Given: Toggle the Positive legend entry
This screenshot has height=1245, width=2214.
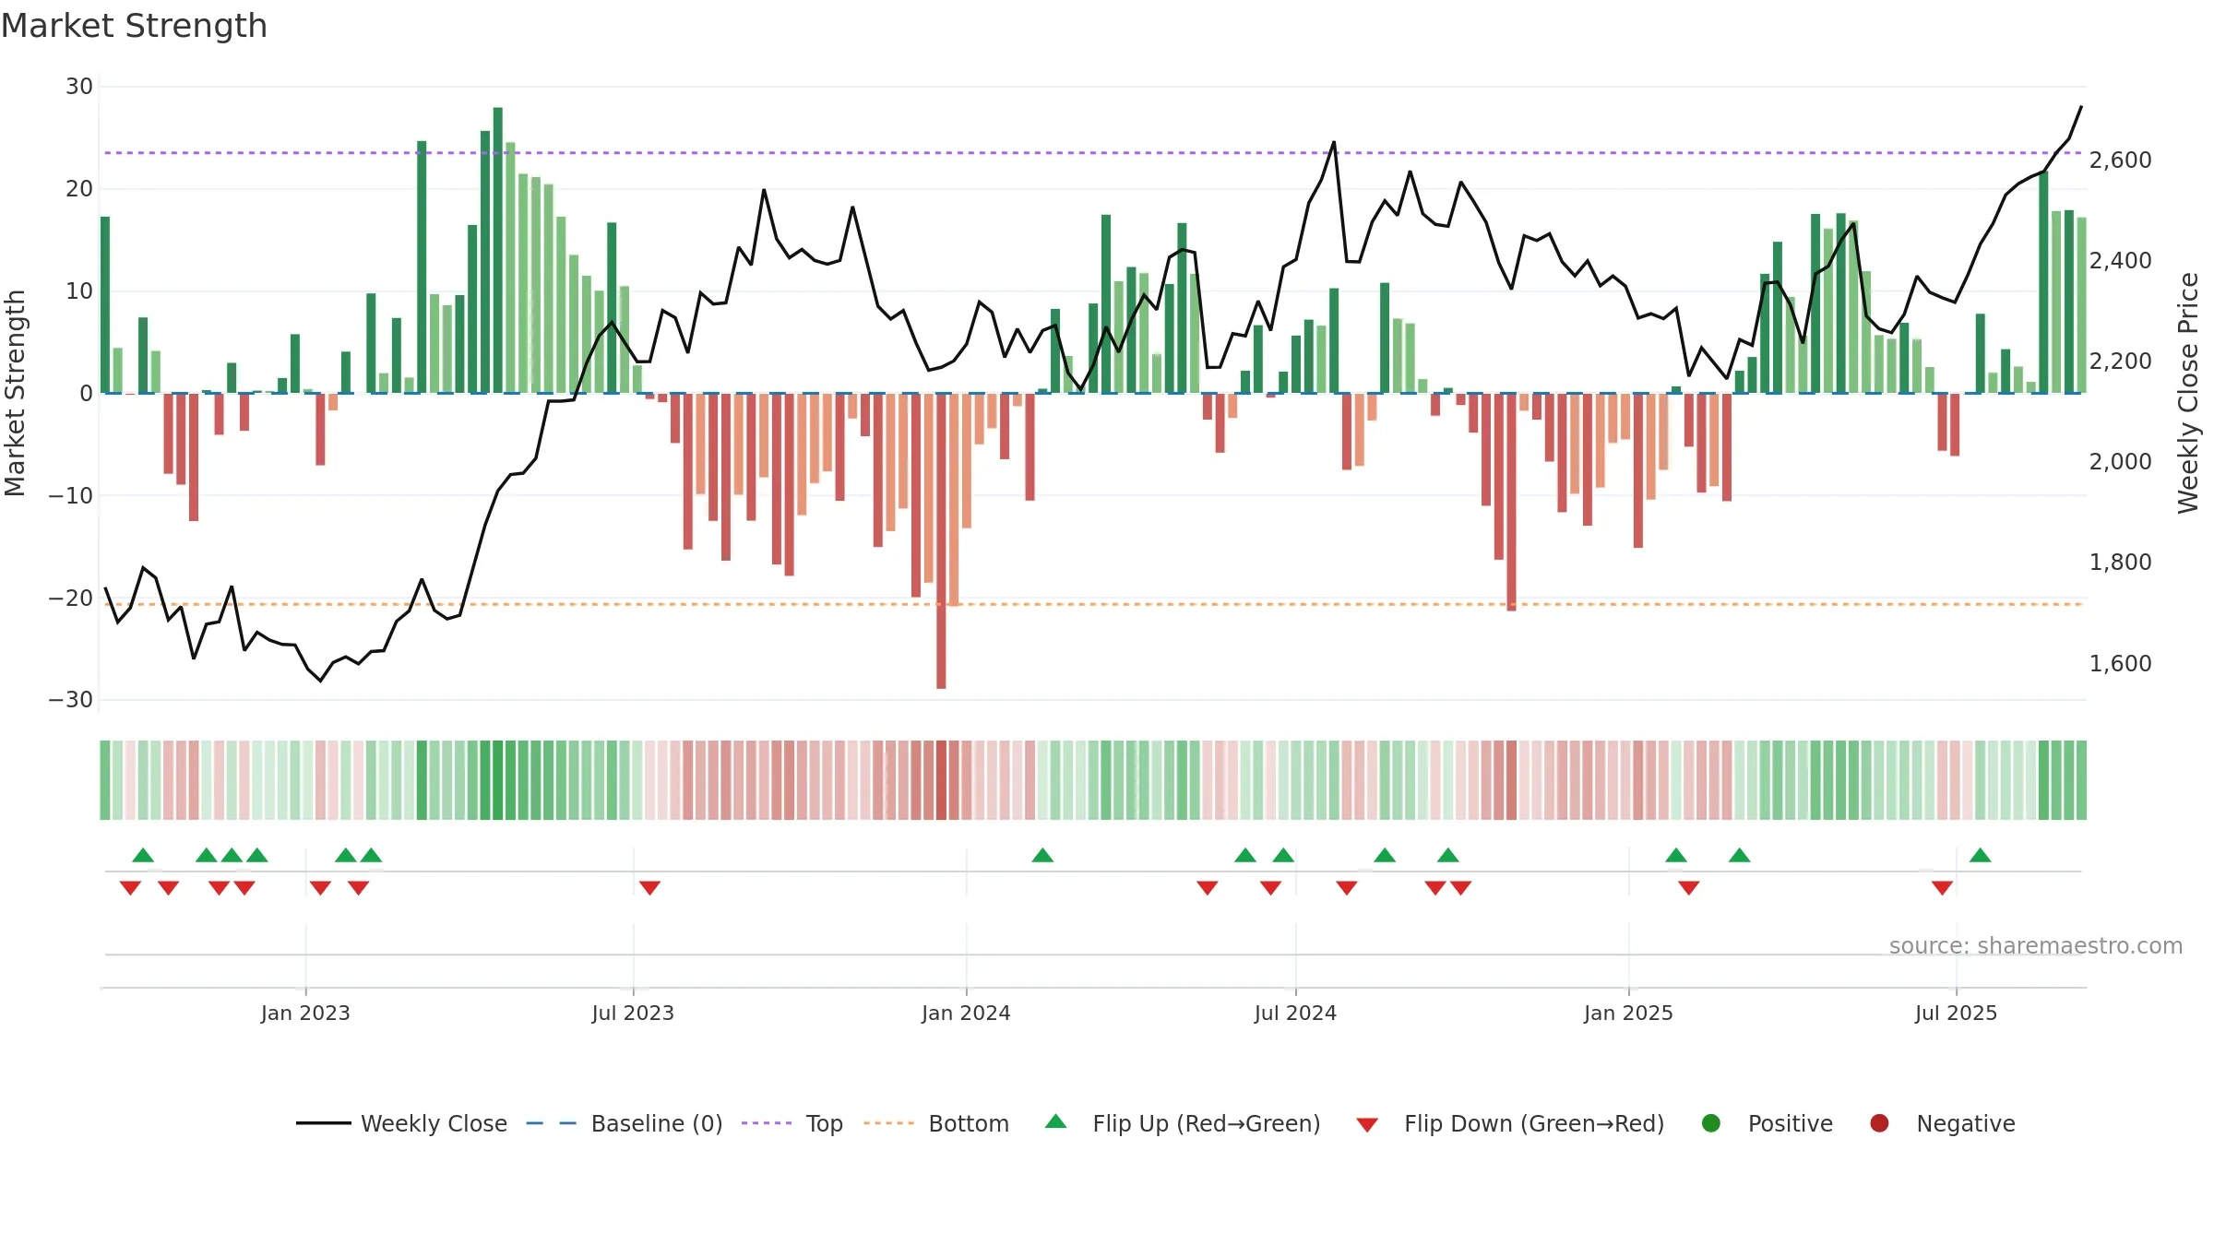Looking at the screenshot, I should point(1767,1123).
